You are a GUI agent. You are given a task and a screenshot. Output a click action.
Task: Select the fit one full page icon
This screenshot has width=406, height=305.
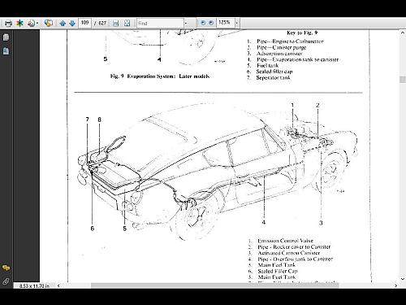[127, 24]
